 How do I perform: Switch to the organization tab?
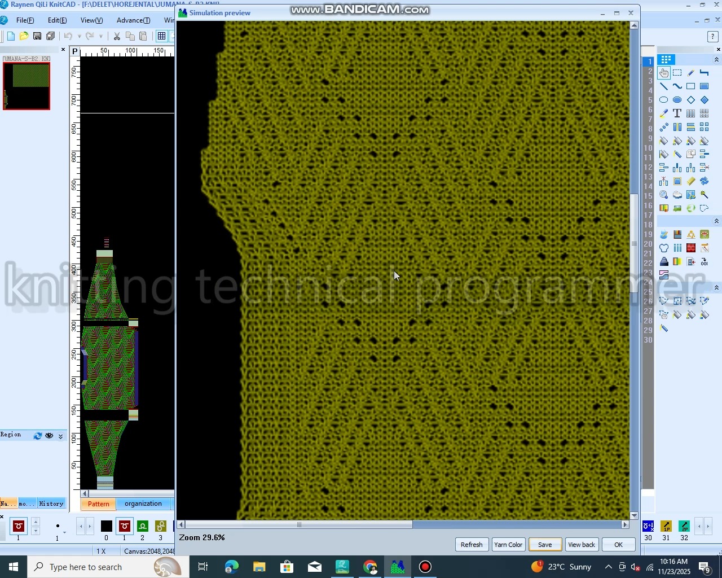pyautogui.click(x=143, y=504)
